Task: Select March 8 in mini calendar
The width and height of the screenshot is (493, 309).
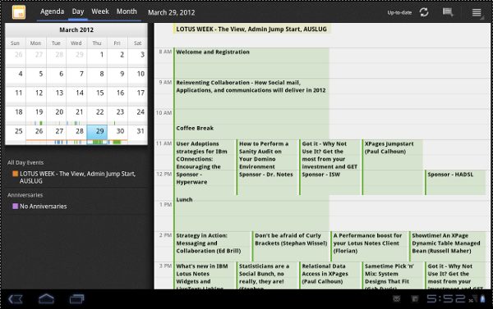Action: tap(97, 76)
